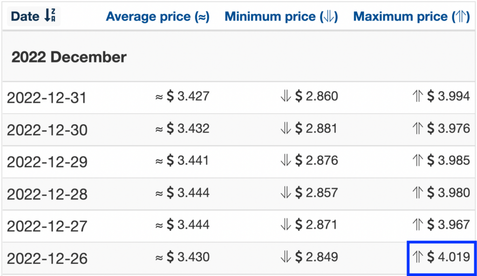
Task: Select the 2022-12-27 date cell
Action: coord(47,227)
